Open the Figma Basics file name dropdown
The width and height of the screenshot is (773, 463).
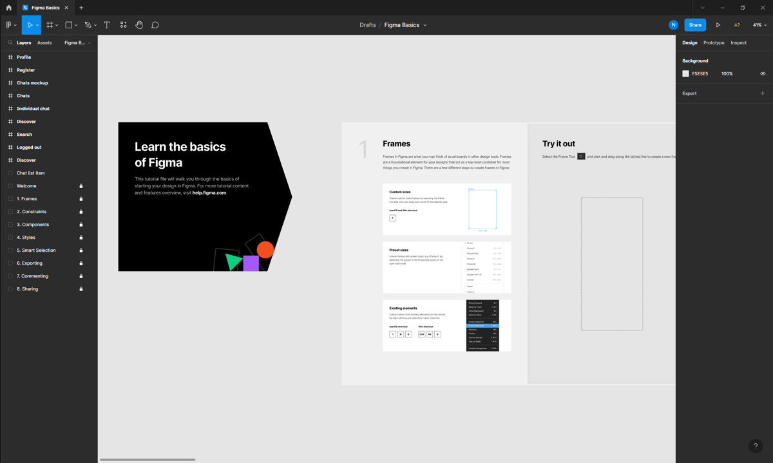(425, 25)
